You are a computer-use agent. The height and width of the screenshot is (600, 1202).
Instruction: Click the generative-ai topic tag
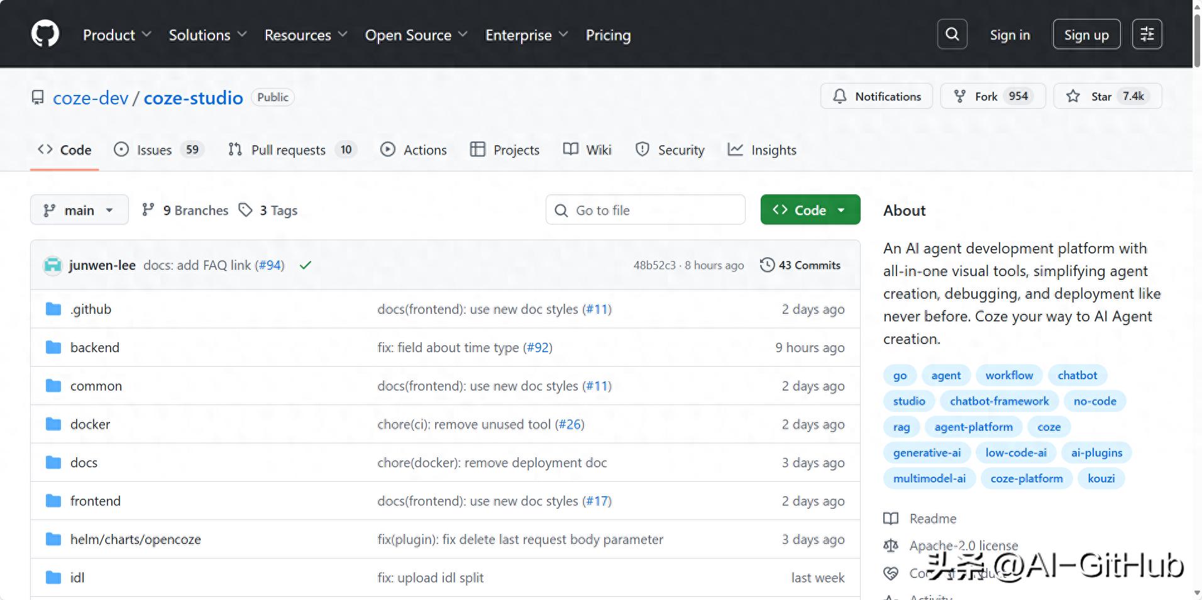927,453
